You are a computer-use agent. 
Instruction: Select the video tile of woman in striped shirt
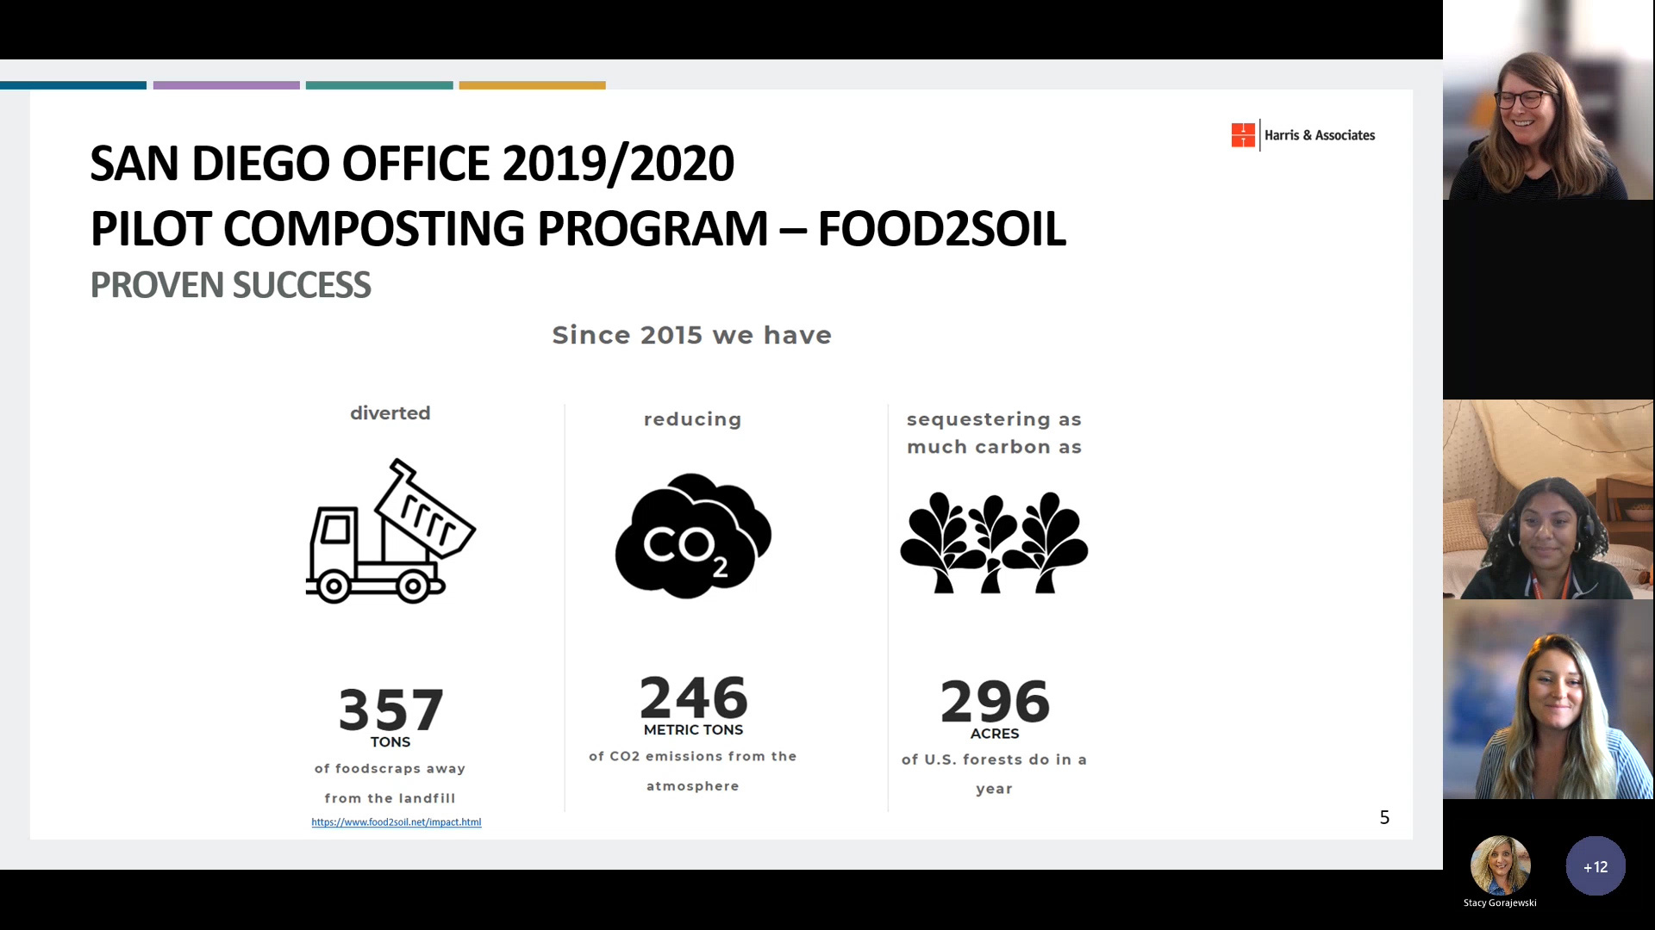pos(1548,699)
